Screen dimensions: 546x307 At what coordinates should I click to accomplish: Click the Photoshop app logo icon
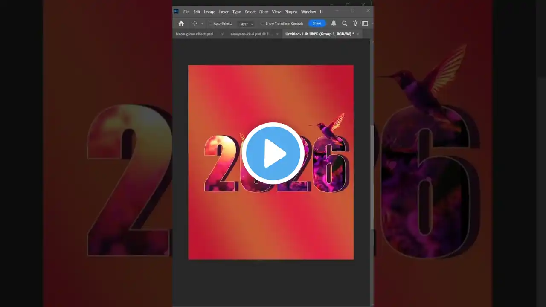[176, 12]
